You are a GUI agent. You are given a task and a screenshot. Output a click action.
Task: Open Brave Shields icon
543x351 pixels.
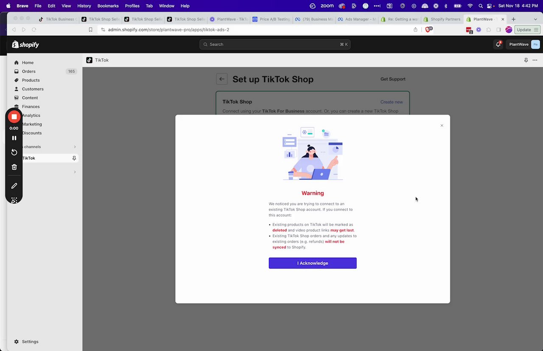coord(428,29)
